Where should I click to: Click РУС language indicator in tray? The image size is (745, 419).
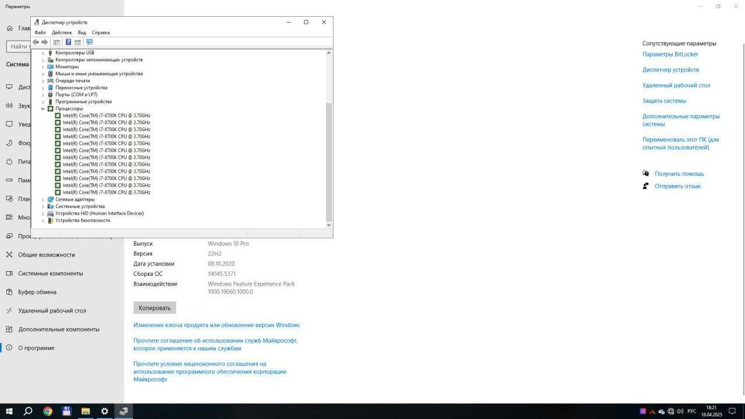[x=692, y=411]
